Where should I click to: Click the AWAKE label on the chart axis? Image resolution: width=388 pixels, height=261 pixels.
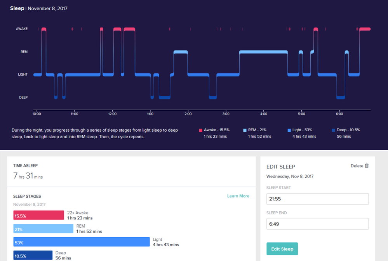click(22, 29)
